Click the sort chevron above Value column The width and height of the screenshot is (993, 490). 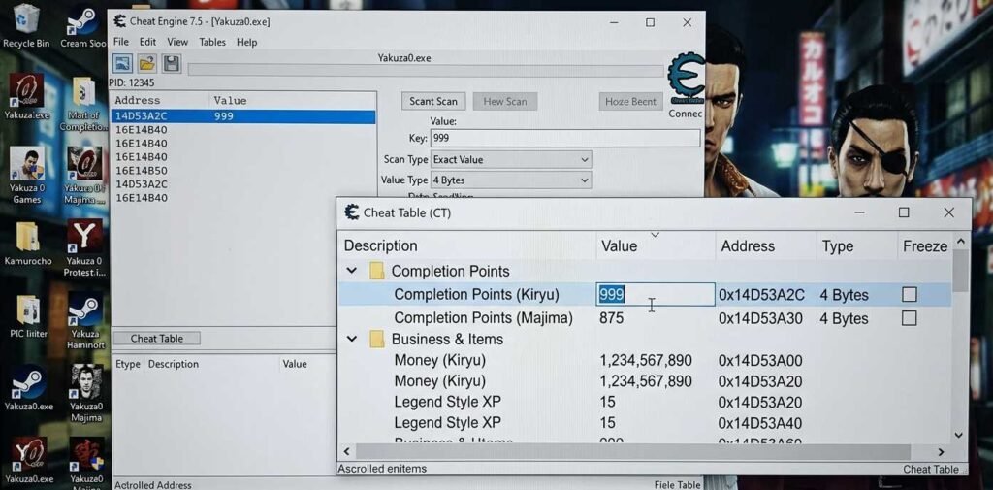(x=655, y=235)
